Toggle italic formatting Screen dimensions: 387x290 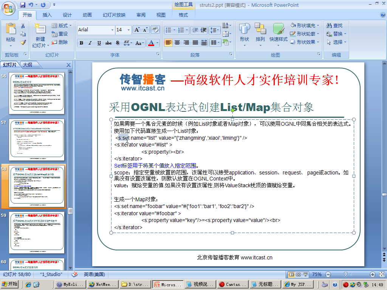click(x=90, y=43)
